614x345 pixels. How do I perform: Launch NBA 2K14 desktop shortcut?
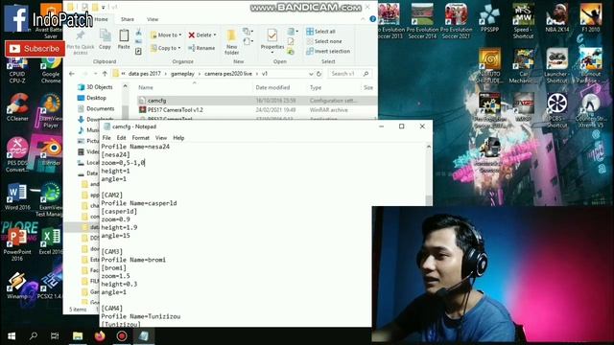coord(556,18)
